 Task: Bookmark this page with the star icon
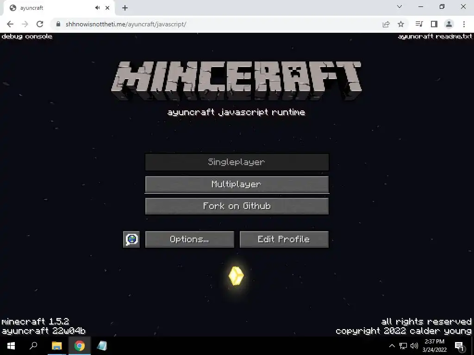click(x=401, y=24)
